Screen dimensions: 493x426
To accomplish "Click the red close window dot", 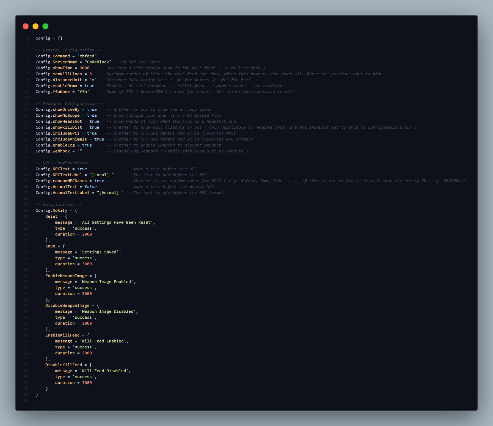I will click(x=26, y=26).
